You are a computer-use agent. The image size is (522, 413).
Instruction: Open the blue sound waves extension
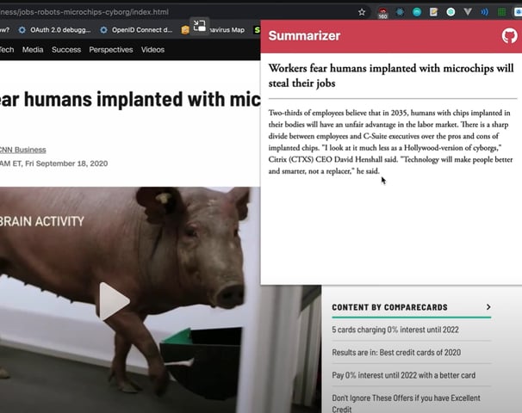point(484,12)
